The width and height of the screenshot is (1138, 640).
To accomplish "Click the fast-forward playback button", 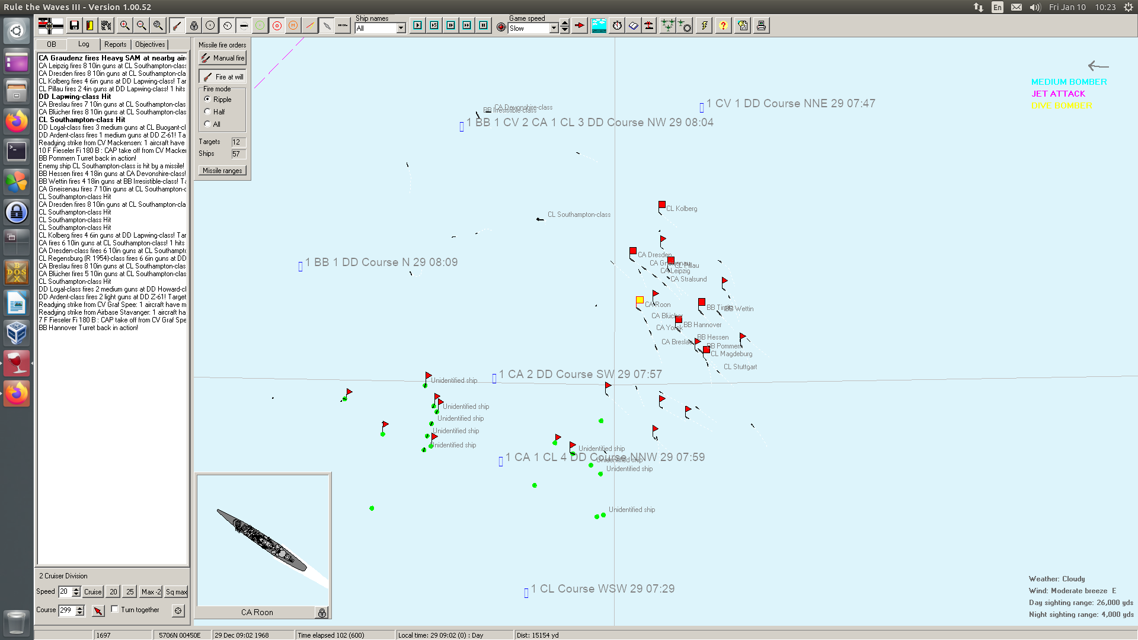I will pos(467,25).
